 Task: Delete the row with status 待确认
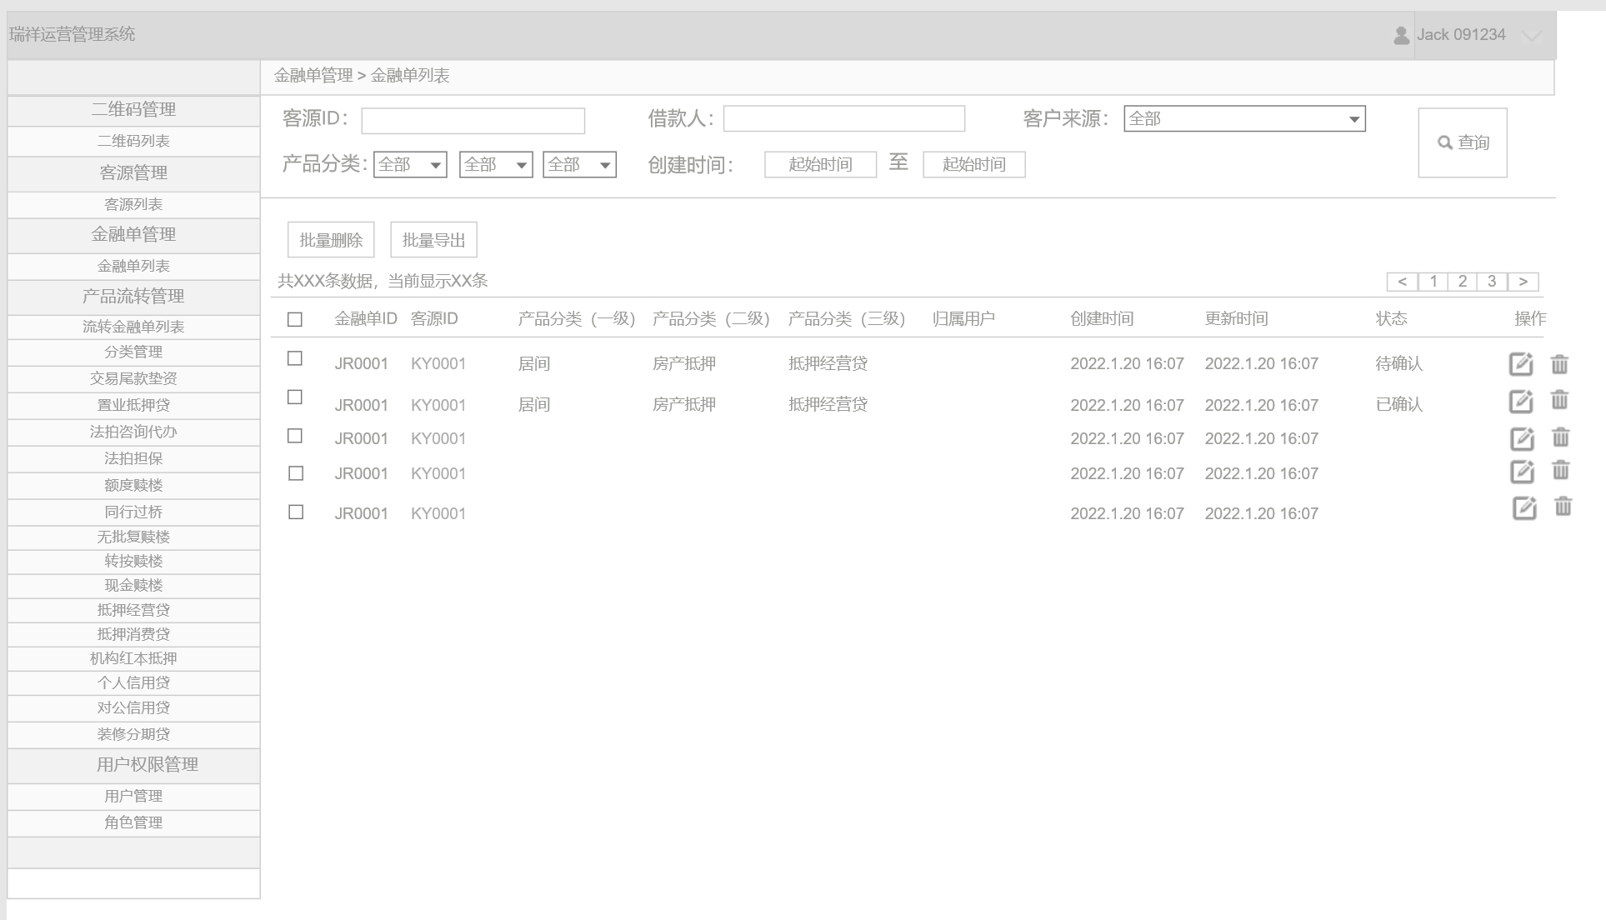(1559, 364)
